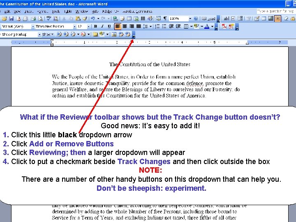Image resolution: width=296 pixels, height=222 pixels.
Task: Open the Undo history dropdown arrow
Action: point(98,18)
